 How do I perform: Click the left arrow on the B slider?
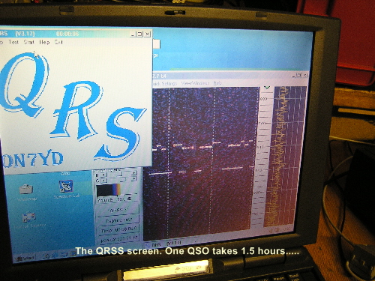pos(103,175)
